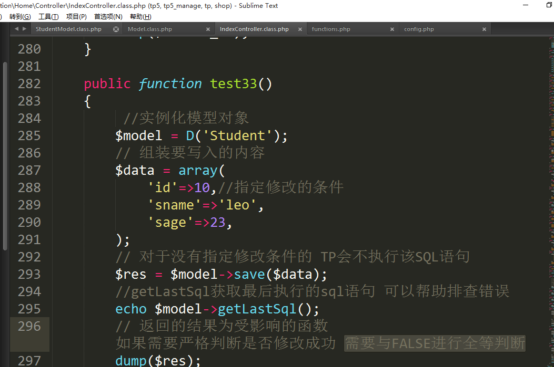
Task: Close the Model.class.php tab
Action: (x=208, y=29)
